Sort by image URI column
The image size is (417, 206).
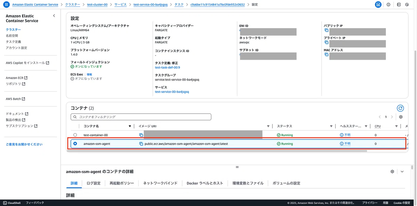pyautogui.click(x=268, y=126)
